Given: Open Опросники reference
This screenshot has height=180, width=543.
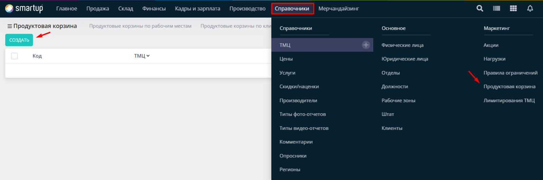Looking at the screenshot, I should point(293,156).
